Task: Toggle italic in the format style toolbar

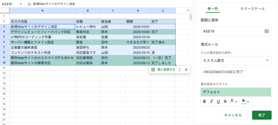Action: point(212,101)
